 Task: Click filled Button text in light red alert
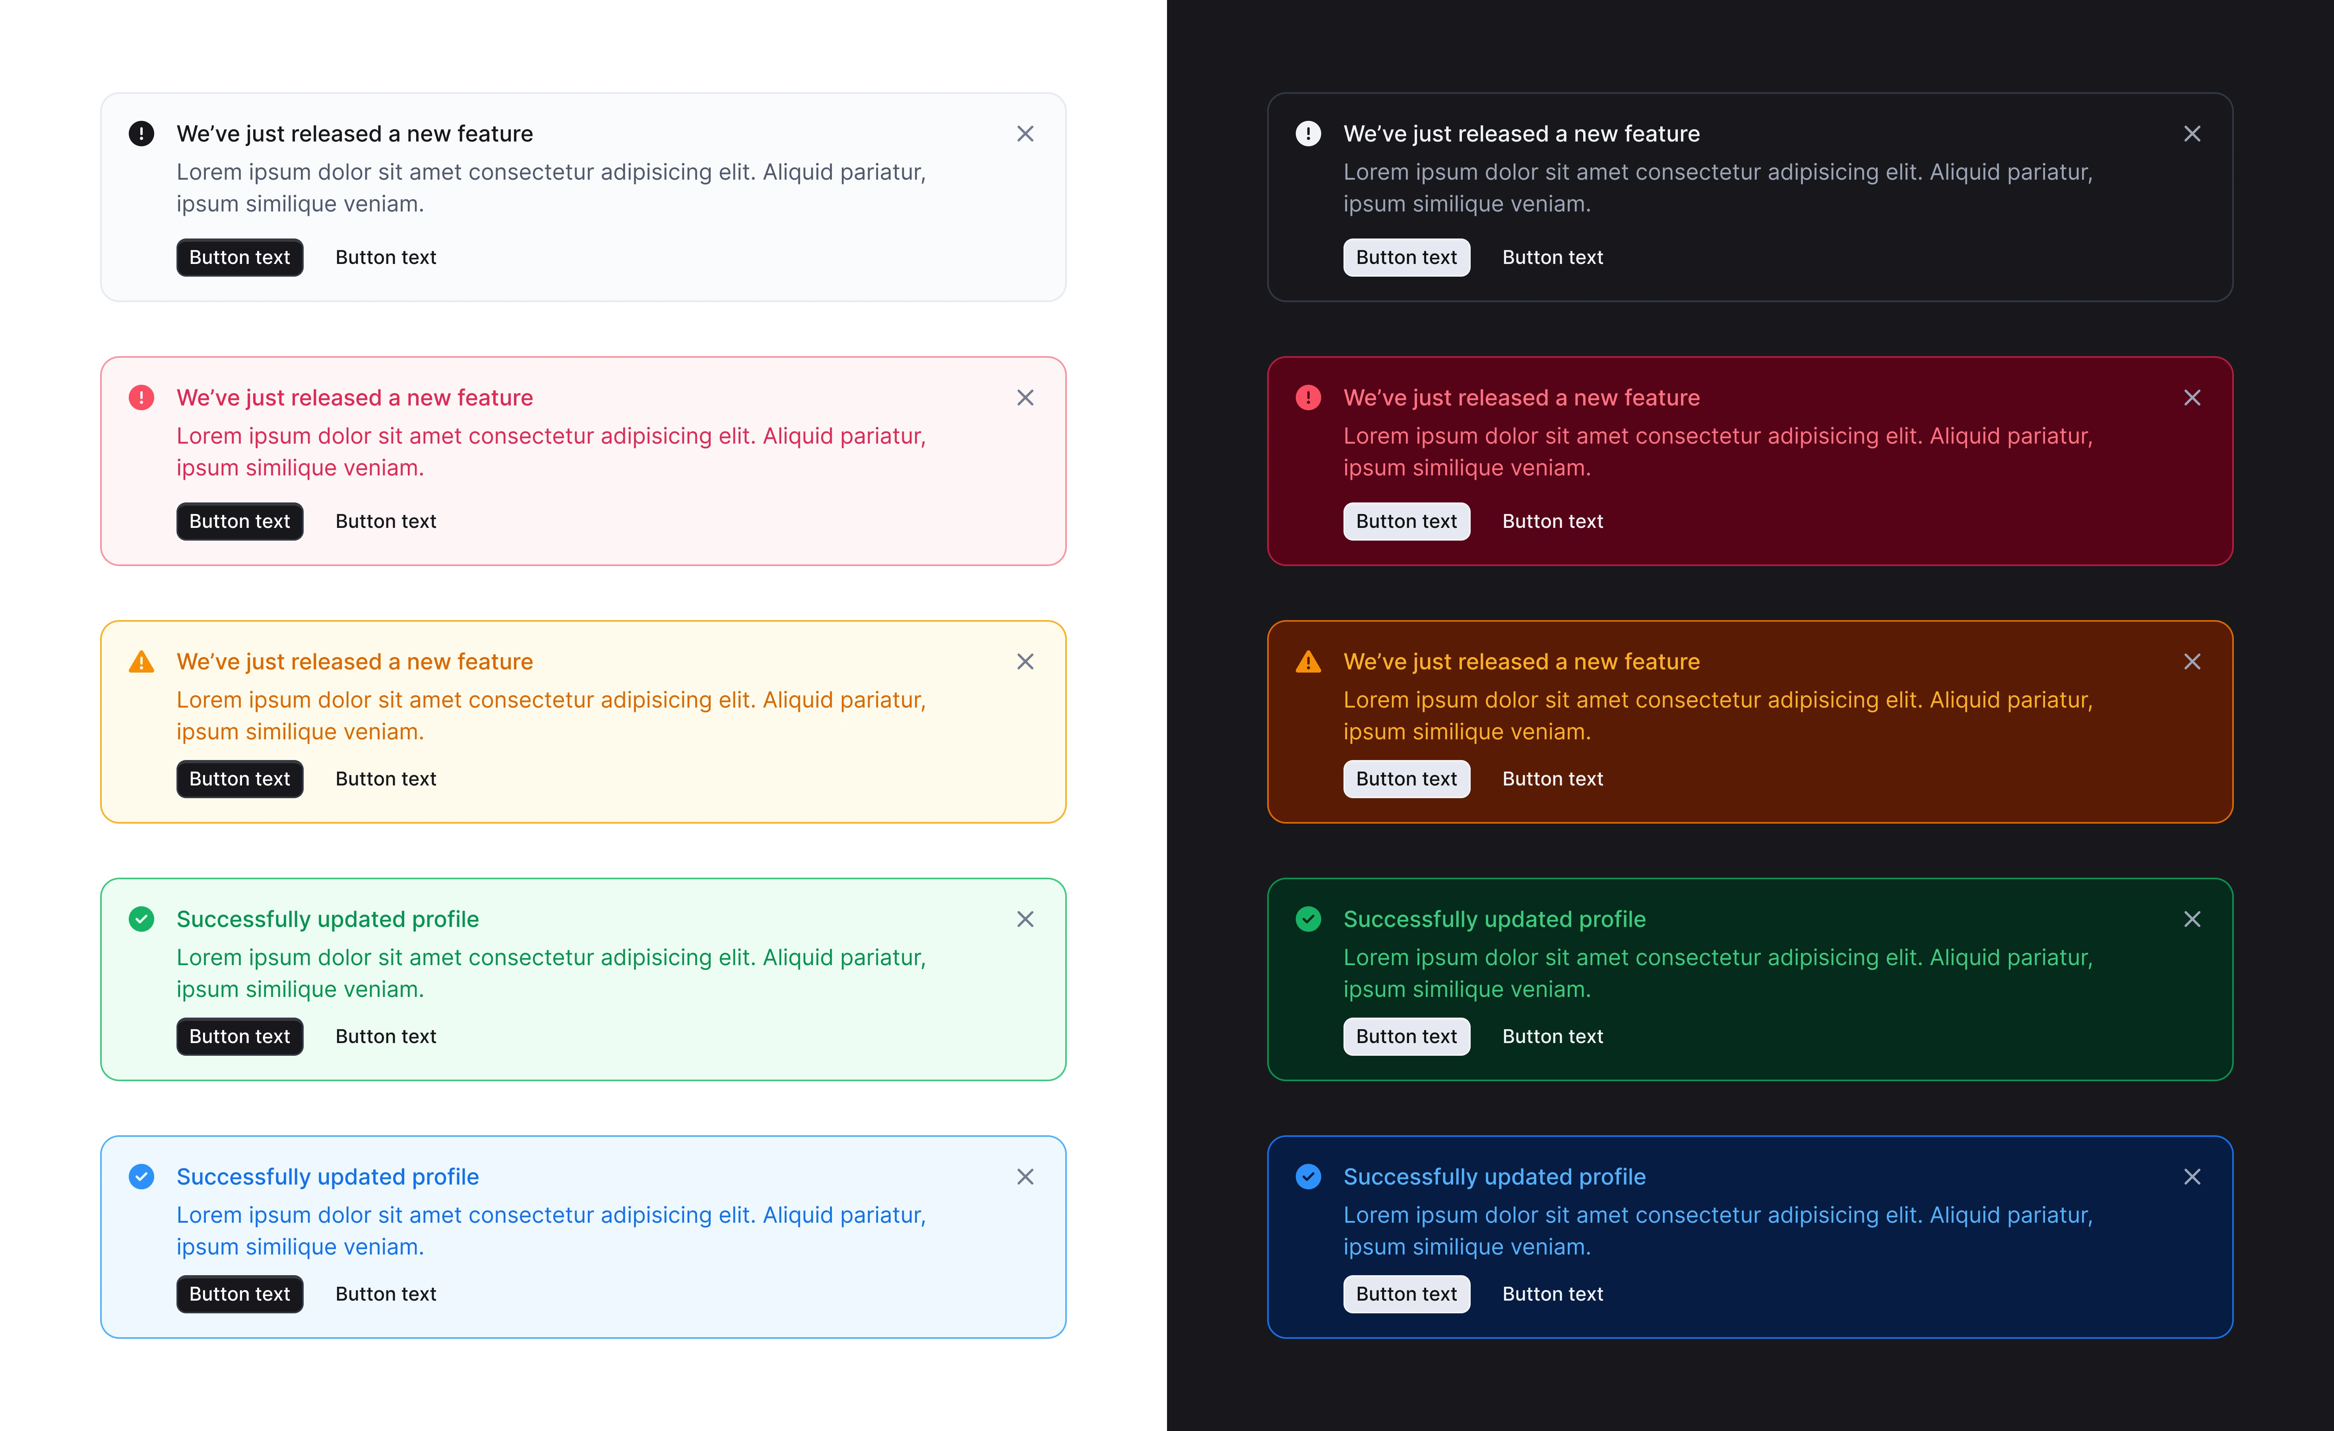click(240, 522)
